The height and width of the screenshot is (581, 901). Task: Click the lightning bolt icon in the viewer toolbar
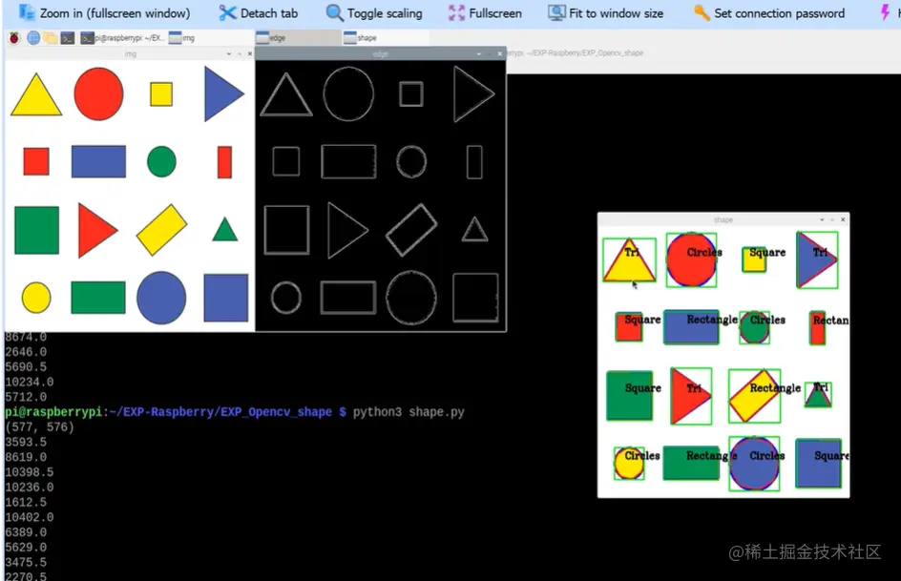885,12
